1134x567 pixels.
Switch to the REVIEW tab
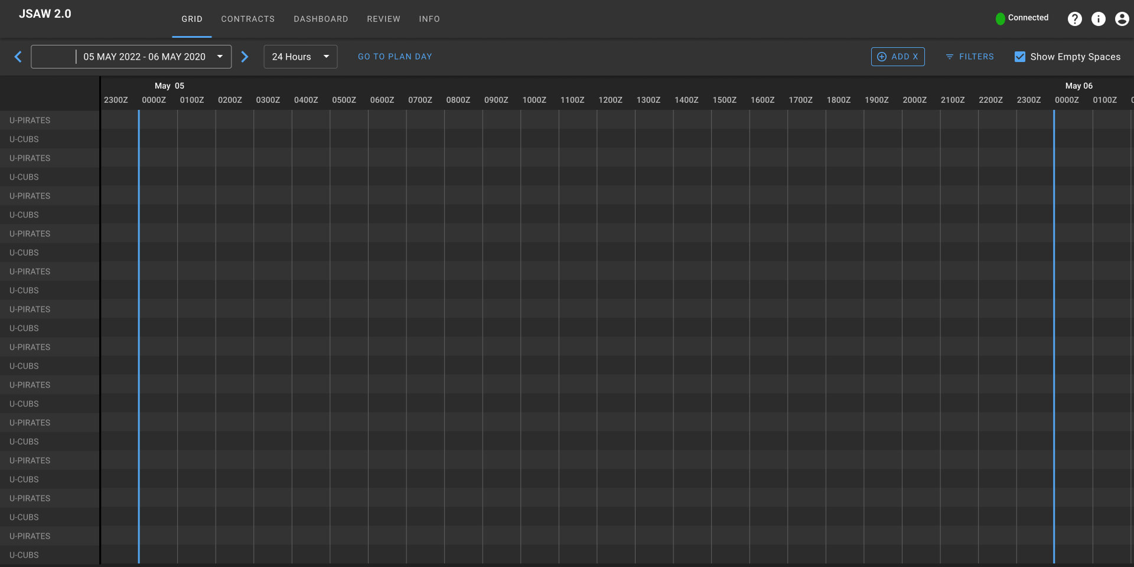tap(383, 19)
